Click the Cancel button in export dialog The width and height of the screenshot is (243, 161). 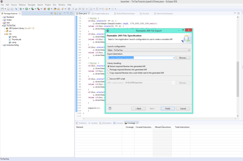coord(183,108)
